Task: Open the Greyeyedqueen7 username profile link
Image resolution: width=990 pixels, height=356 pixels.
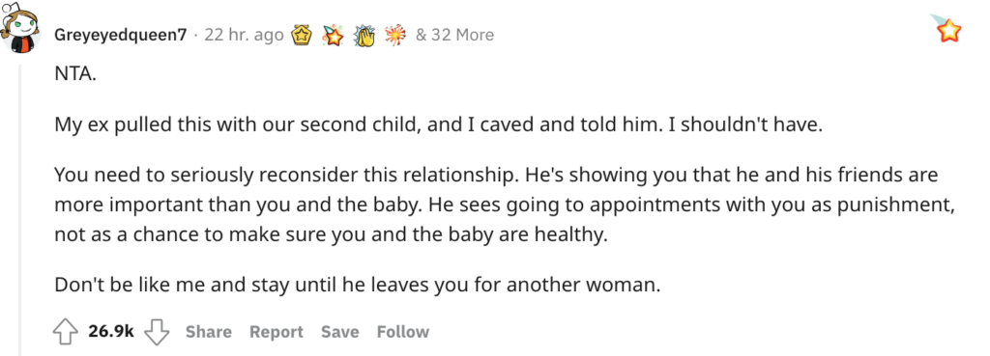Action: [x=121, y=36]
